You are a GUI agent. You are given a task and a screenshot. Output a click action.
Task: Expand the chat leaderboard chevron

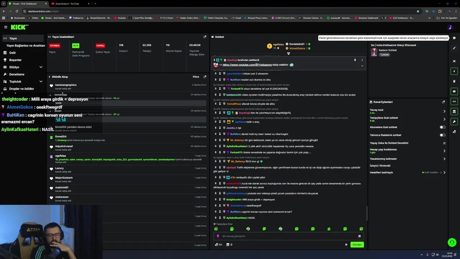click(288, 54)
